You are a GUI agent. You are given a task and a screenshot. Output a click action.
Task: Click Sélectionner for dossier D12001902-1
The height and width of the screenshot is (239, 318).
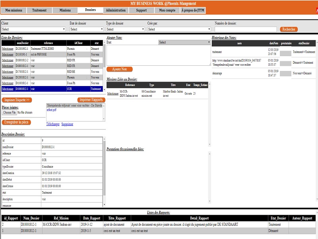coord(8,49)
